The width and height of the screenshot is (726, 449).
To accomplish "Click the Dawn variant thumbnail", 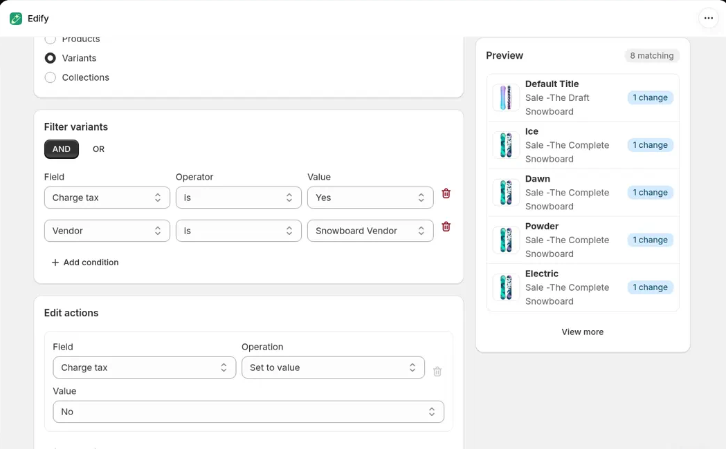I will [x=506, y=193].
